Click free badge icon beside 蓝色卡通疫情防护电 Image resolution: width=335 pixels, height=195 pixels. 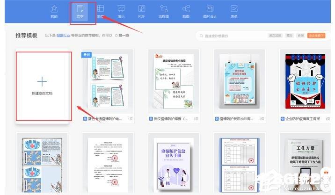click(x=85, y=119)
